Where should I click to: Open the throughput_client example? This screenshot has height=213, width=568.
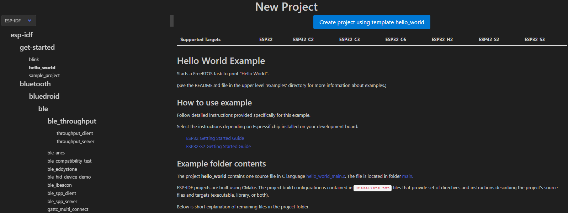tap(75, 133)
